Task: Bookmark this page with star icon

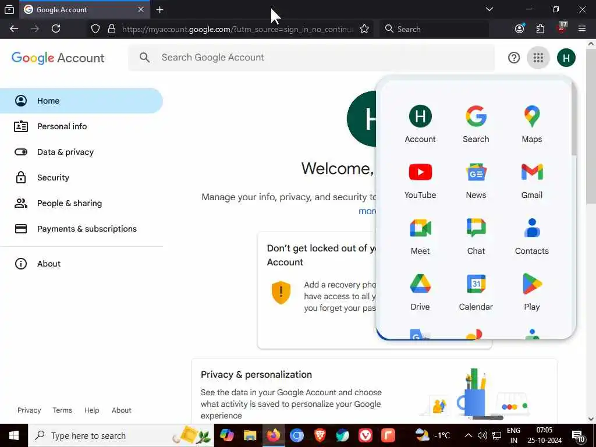Action: pos(364,29)
